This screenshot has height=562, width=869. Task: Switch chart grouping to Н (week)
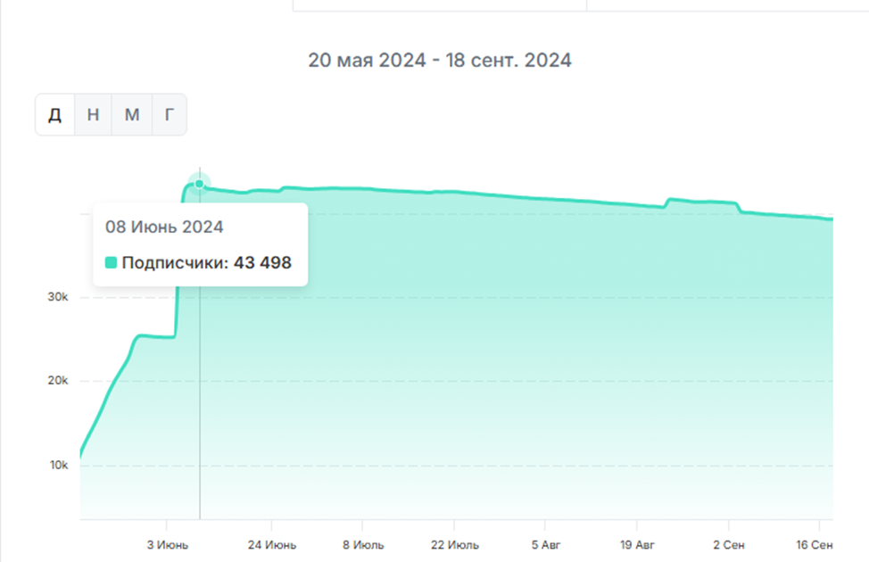[93, 115]
